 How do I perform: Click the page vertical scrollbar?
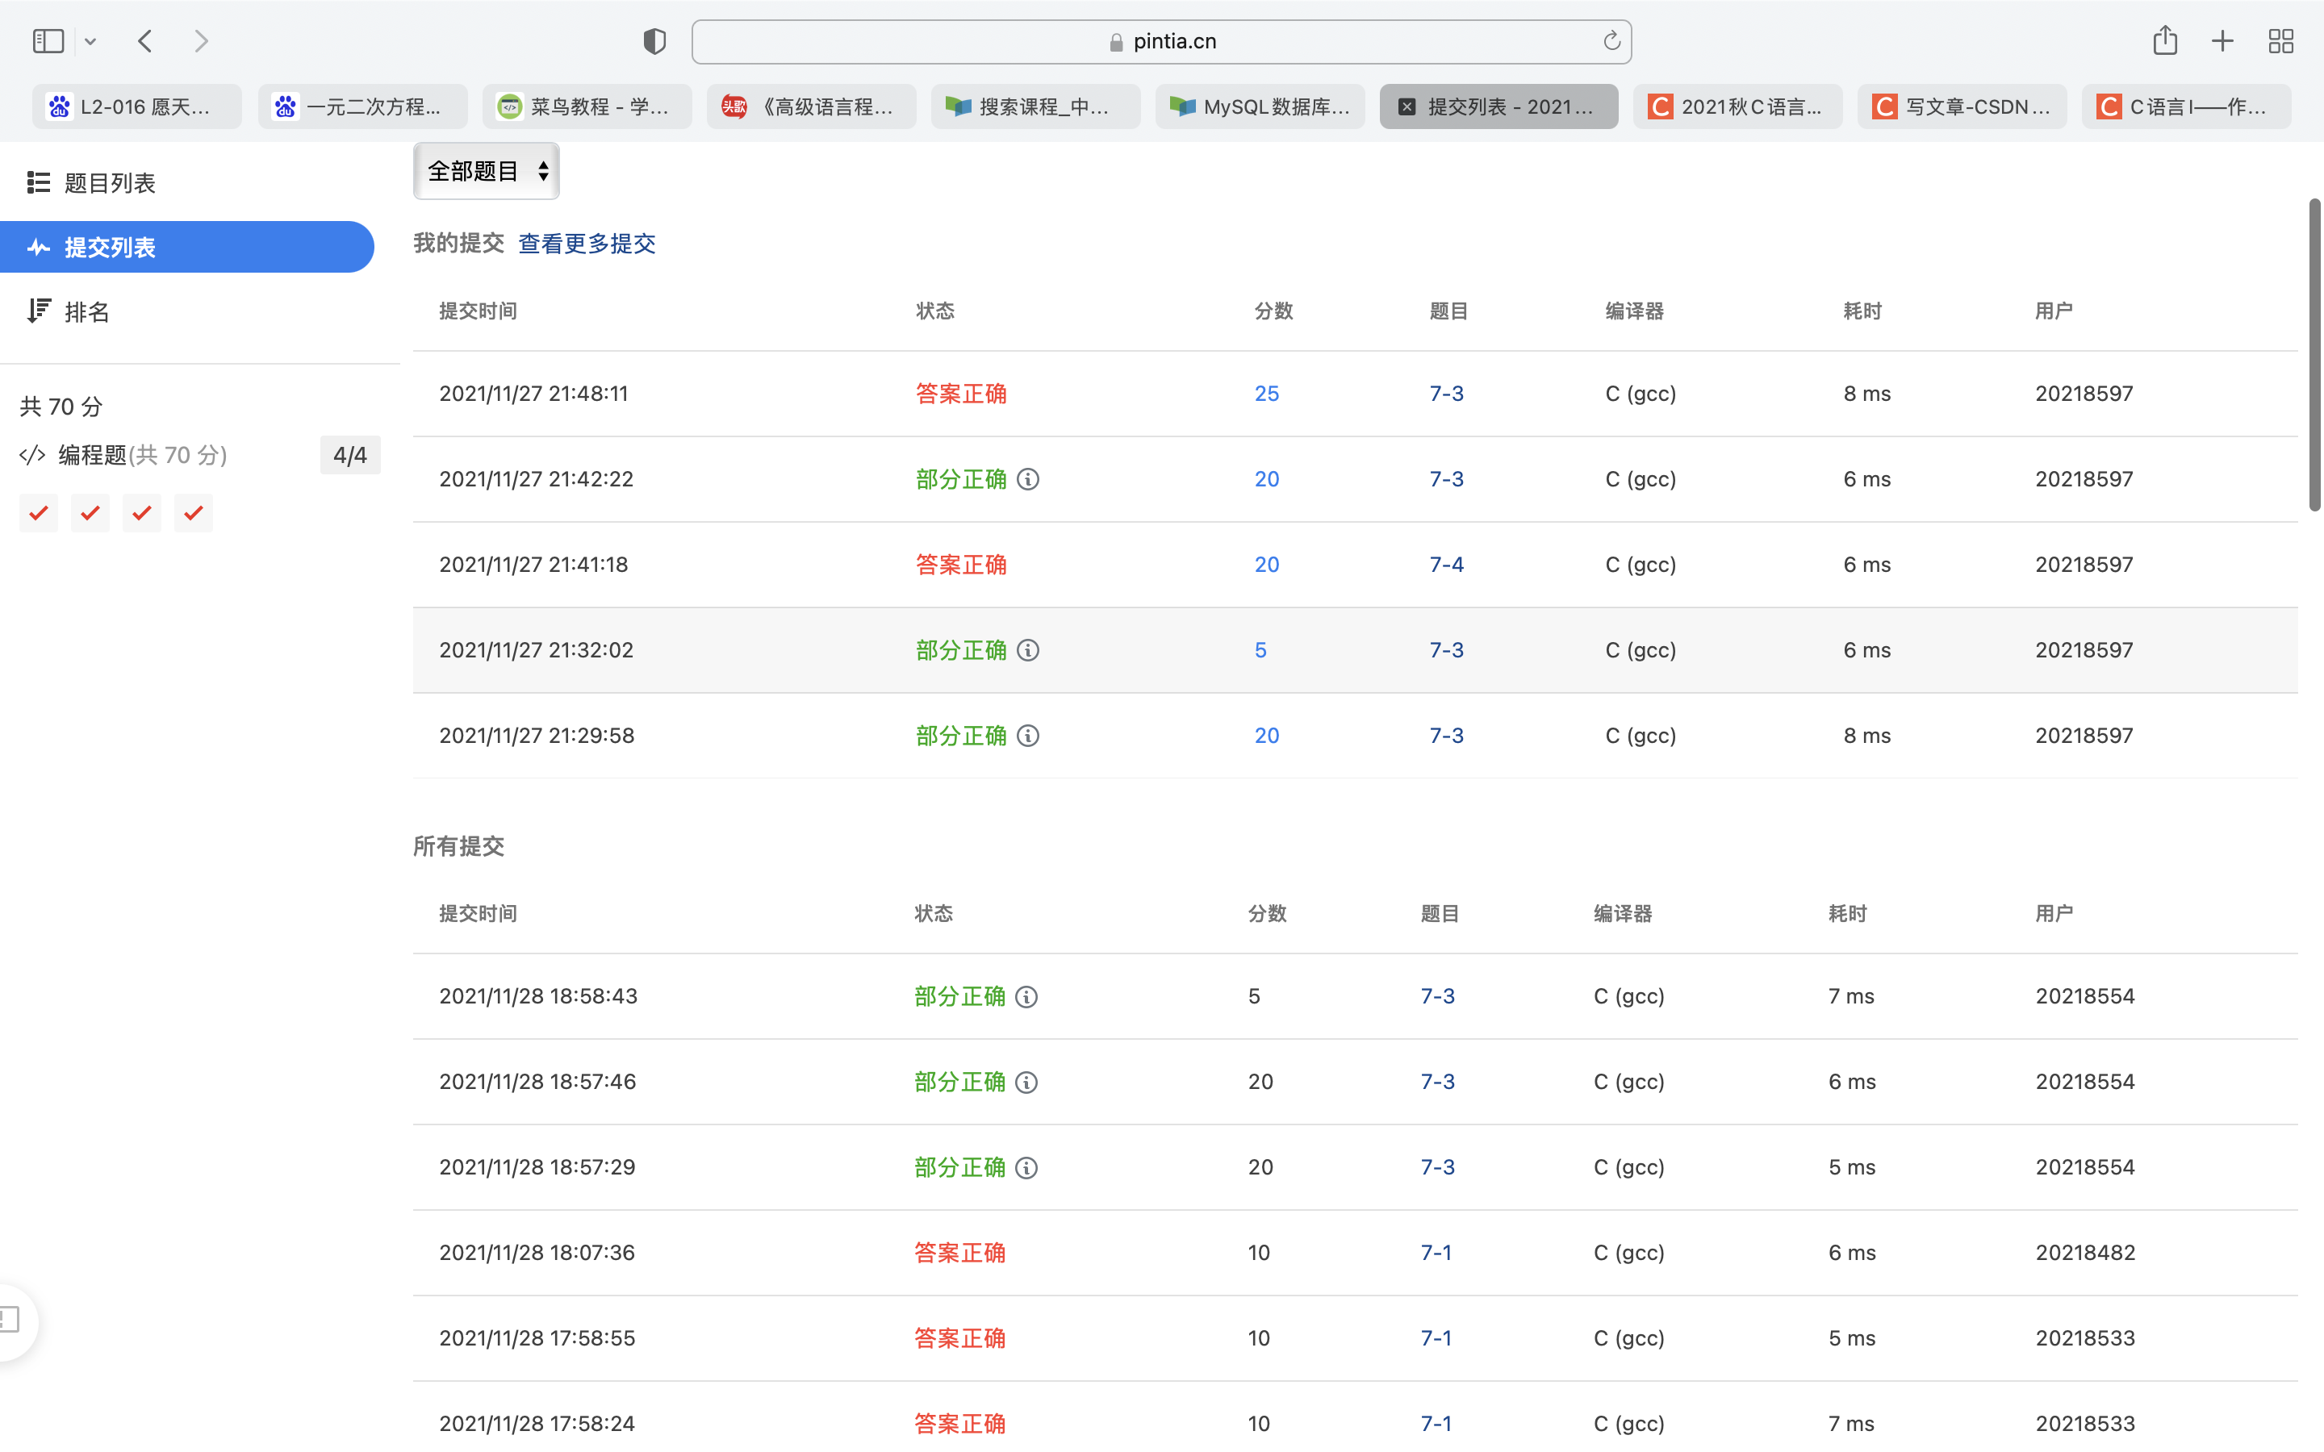(x=2314, y=355)
